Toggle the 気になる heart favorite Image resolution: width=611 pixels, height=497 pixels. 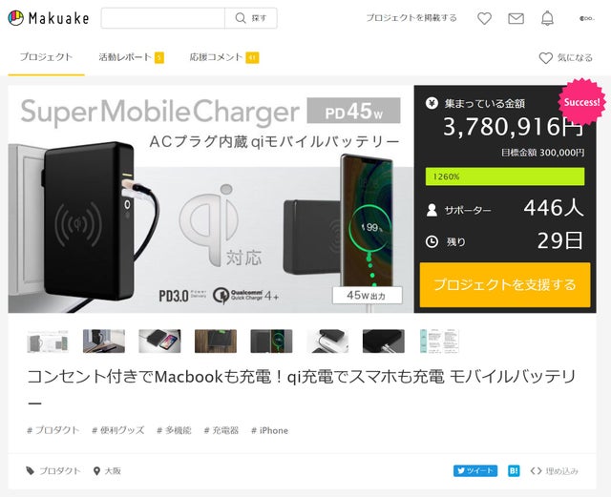point(566,57)
